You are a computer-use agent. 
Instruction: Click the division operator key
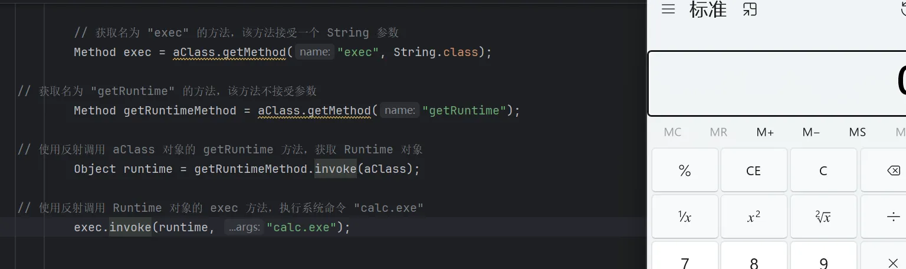(x=892, y=217)
